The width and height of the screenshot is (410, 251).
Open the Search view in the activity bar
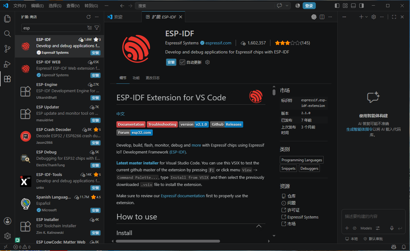[8, 34]
